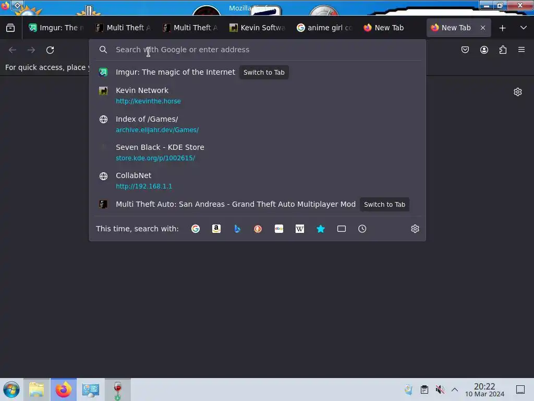Screen dimensions: 534x401
Task: Open a new tab with plus
Action: click(502, 28)
